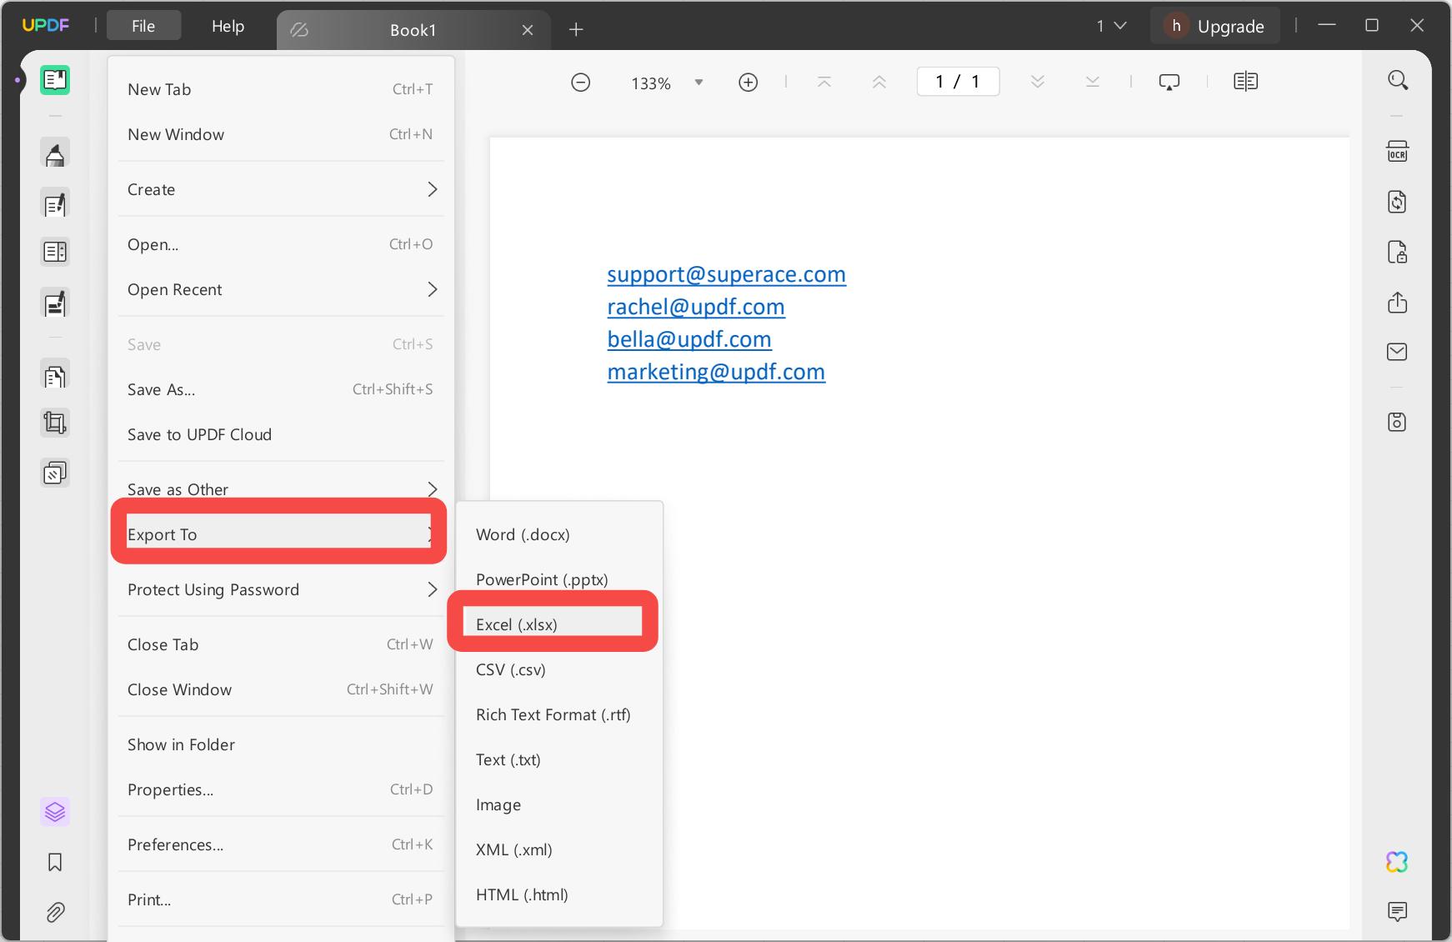Start a text search with the magnifier icon
This screenshot has height=942, width=1452.
point(1399,79)
